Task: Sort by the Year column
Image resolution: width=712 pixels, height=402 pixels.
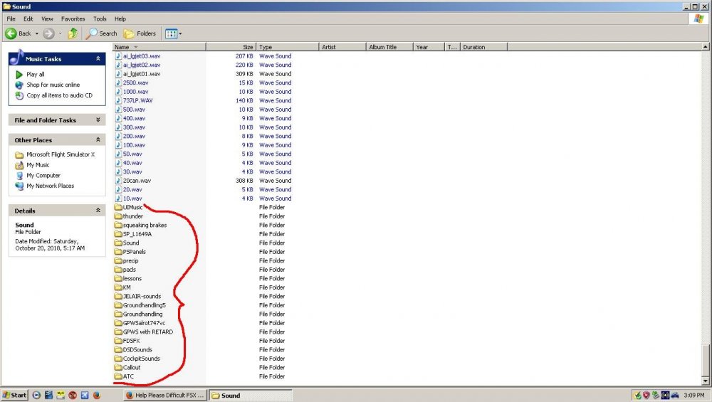Action: tap(429, 47)
